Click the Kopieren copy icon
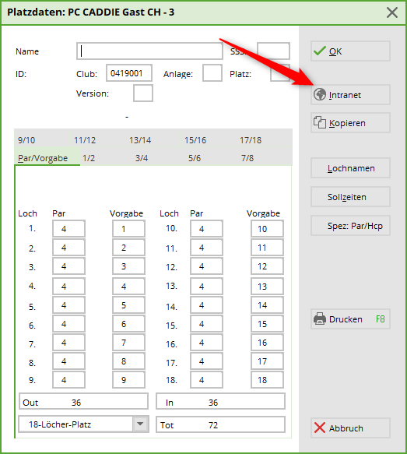The image size is (407, 454). tap(320, 122)
